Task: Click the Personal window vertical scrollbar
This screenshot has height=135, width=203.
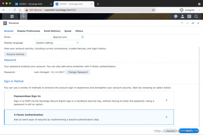Action: [x=199, y=87]
